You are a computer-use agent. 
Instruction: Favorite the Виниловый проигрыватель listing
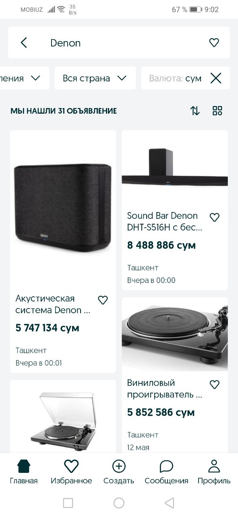tap(215, 384)
